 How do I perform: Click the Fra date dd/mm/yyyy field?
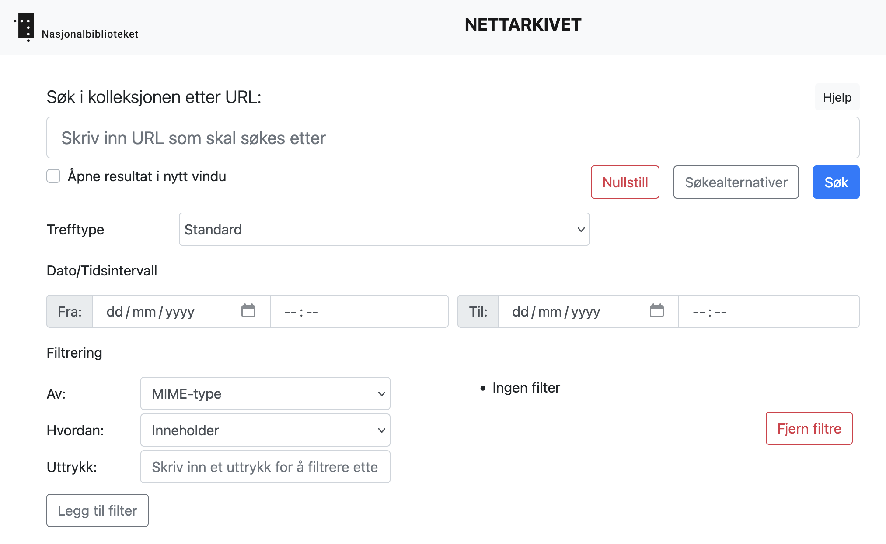166,312
